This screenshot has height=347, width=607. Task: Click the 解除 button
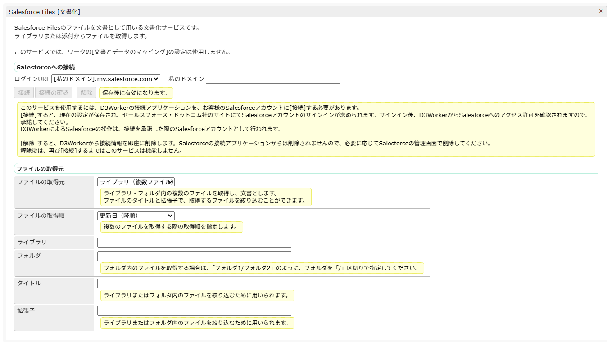86,93
